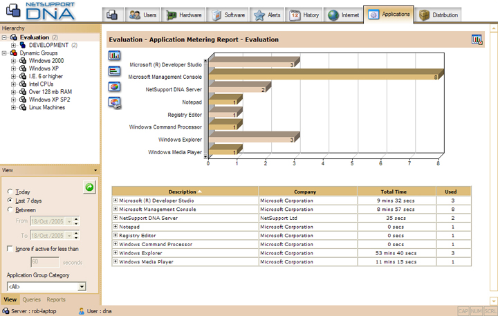
Task: Expand the Windows XP group node
Action: coord(13,68)
